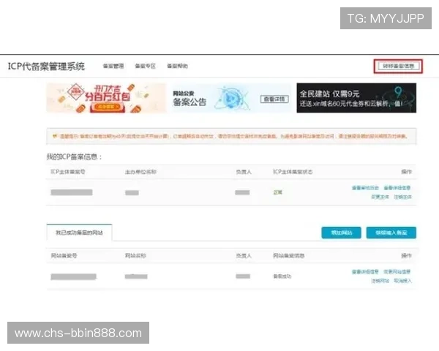Click the 注销网站 link
Image resolution: width=439 pixels, height=351 pixels.
click(380, 281)
